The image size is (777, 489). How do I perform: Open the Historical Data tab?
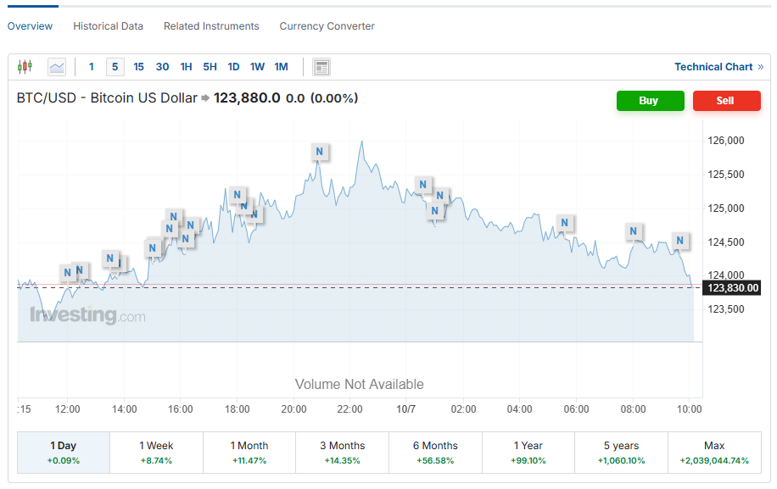click(108, 26)
